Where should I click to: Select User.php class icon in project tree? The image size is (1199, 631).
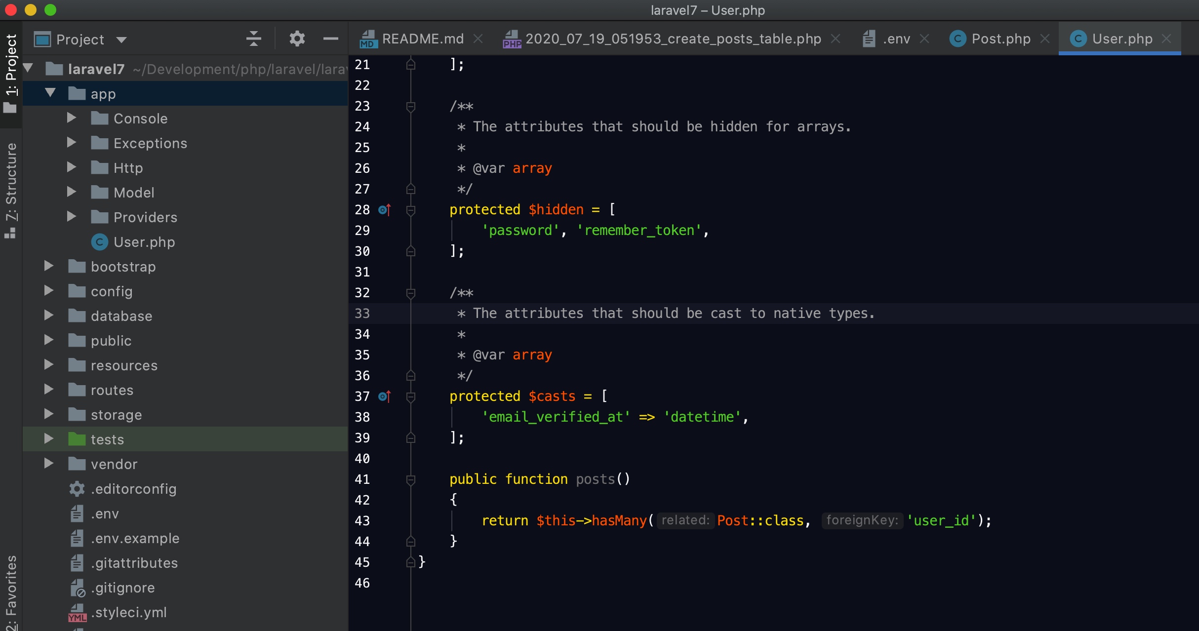point(99,242)
